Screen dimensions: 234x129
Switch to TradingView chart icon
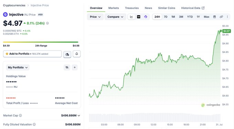point(139,17)
